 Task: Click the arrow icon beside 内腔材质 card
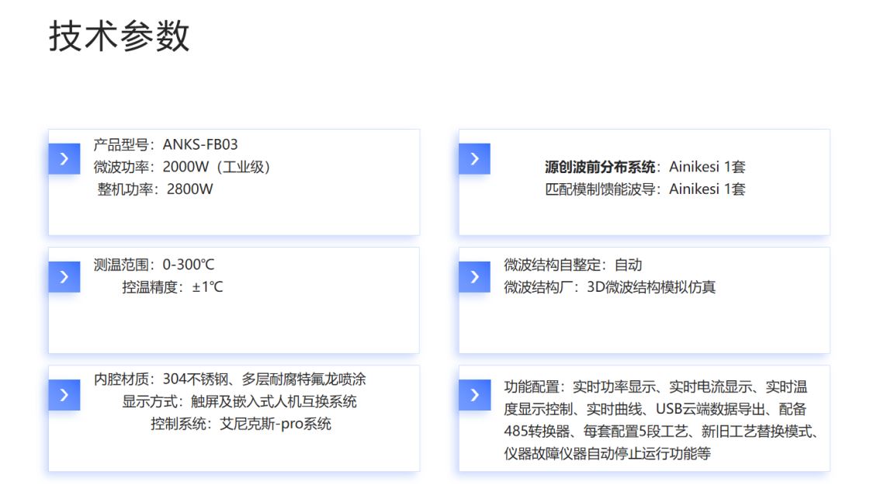pos(64,395)
